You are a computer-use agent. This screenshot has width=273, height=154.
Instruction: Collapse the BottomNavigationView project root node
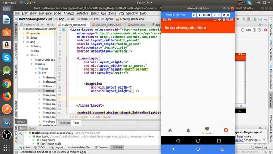tap(20, 29)
